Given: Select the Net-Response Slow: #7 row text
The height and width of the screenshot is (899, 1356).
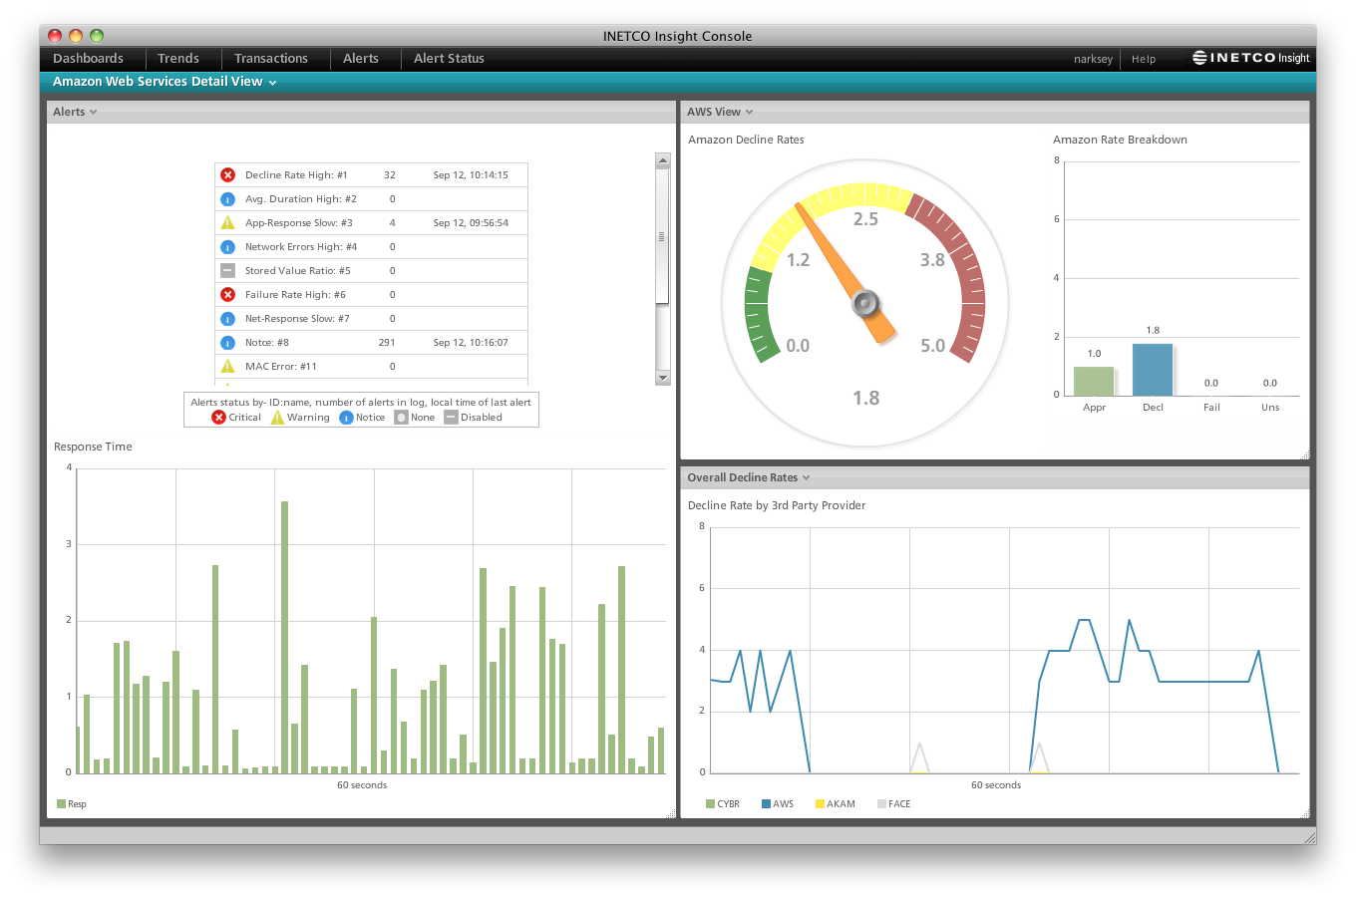Looking at the screenshot, I should (x=297, y=318).
